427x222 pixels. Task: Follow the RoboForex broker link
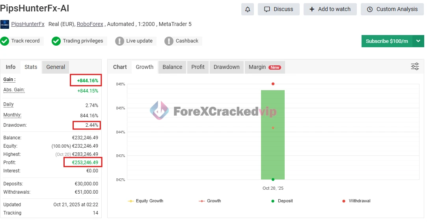(x=90, y=24)
